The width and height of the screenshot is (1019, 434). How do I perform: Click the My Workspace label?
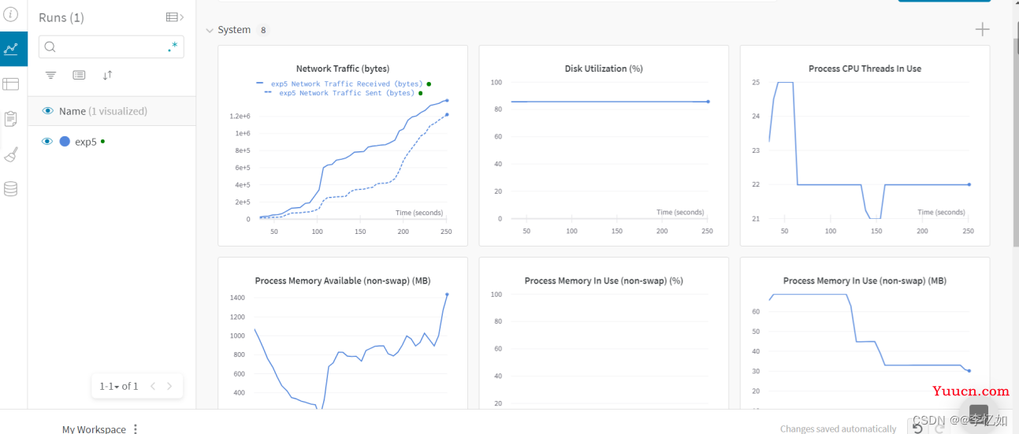point(94,429)
